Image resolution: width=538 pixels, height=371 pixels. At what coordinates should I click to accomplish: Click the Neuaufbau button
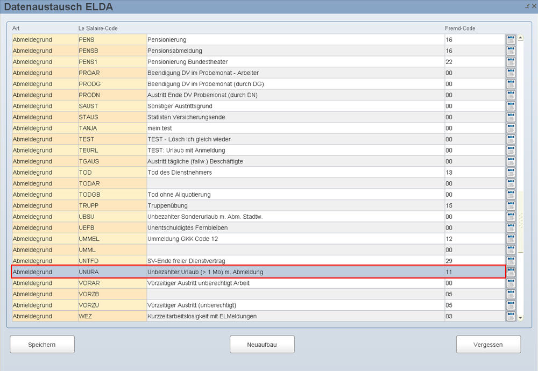coord(262,344)
